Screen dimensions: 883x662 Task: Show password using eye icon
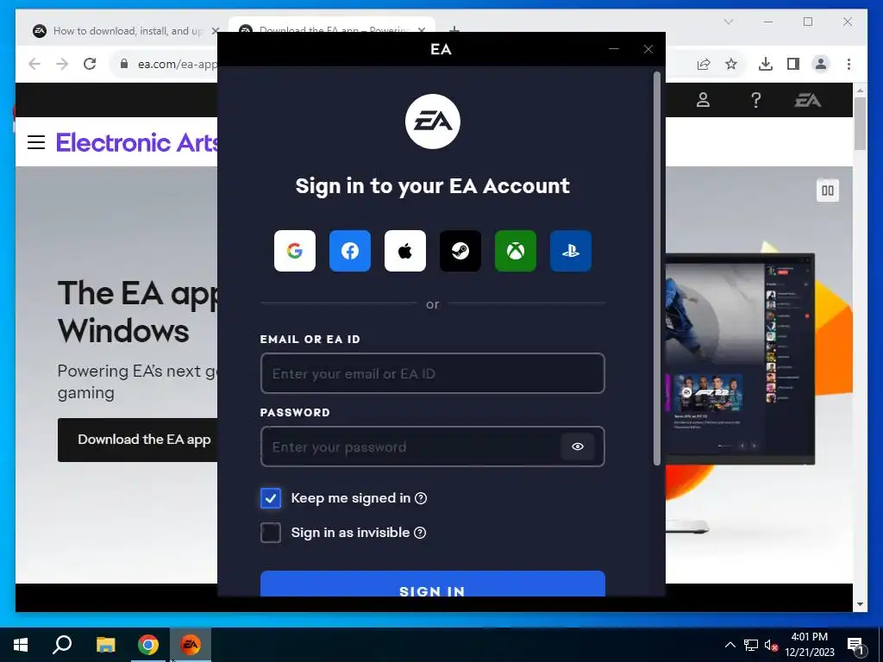point(577,447)
